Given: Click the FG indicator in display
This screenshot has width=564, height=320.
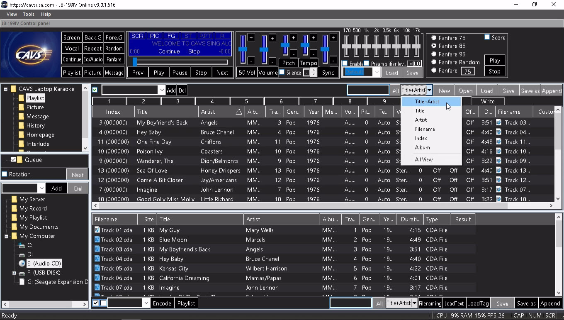Looking at the screenshot, I should click(x=171, y=36).
